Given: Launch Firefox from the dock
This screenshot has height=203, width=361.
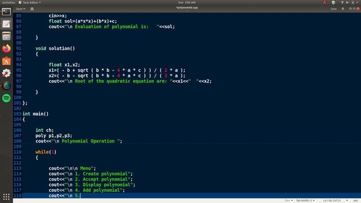Looking at the screenshot, I should click(x=6, y=48).
